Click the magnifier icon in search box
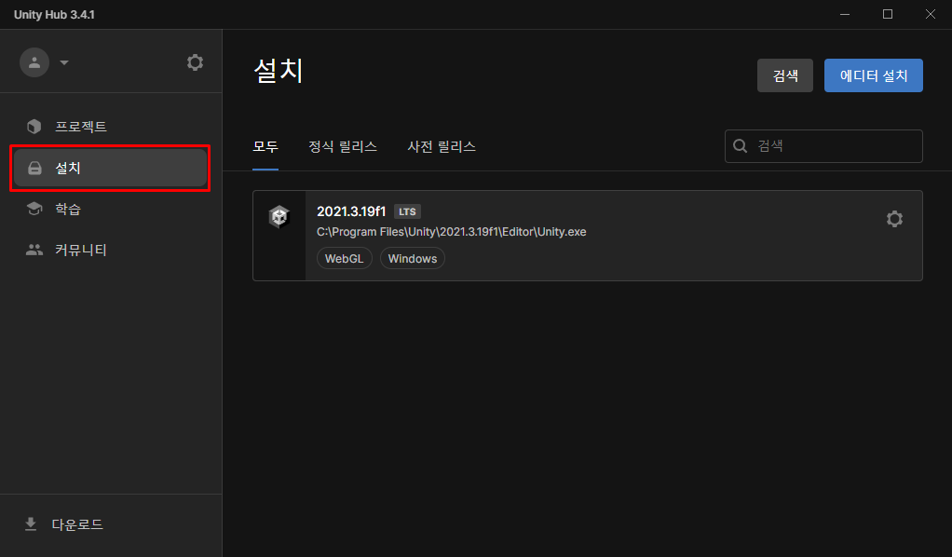 click(741, 146)
